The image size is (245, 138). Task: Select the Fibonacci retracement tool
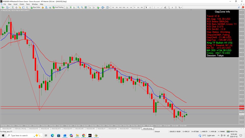pos(169,7)
